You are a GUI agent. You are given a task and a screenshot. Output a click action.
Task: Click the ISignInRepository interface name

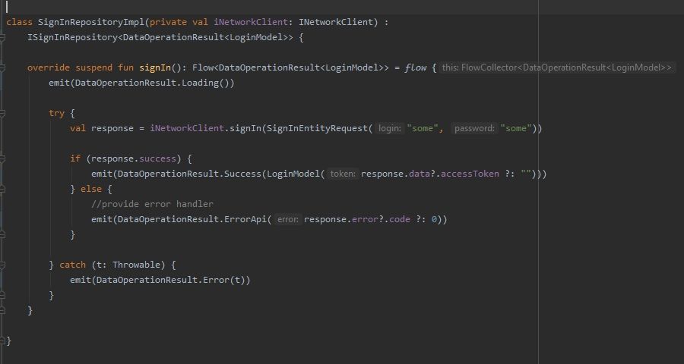(x=72, y=37)
